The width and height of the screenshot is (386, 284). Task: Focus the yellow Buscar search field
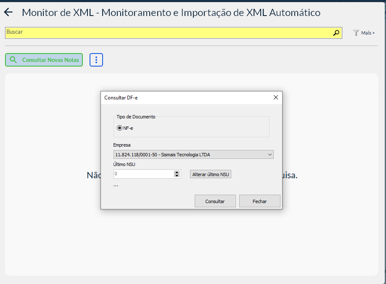pos(168,33)
